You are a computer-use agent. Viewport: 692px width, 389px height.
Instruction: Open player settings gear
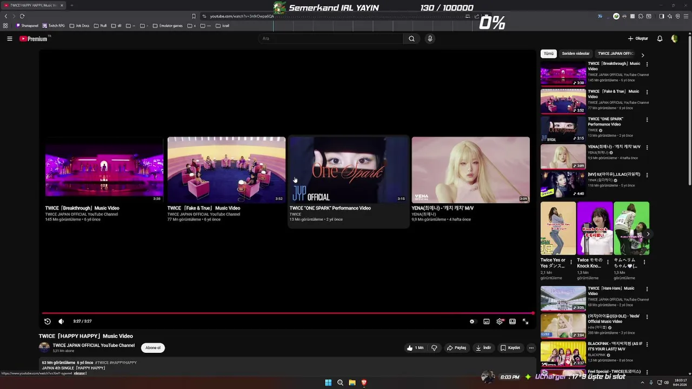tap(500, 321)
